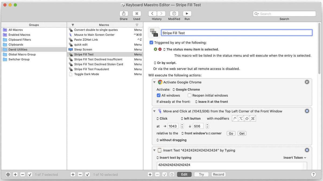The height and width of the screenshot is (181, 323).
Task: Collapse the Move and Click action triangle
Action: (x=155, y=111)
